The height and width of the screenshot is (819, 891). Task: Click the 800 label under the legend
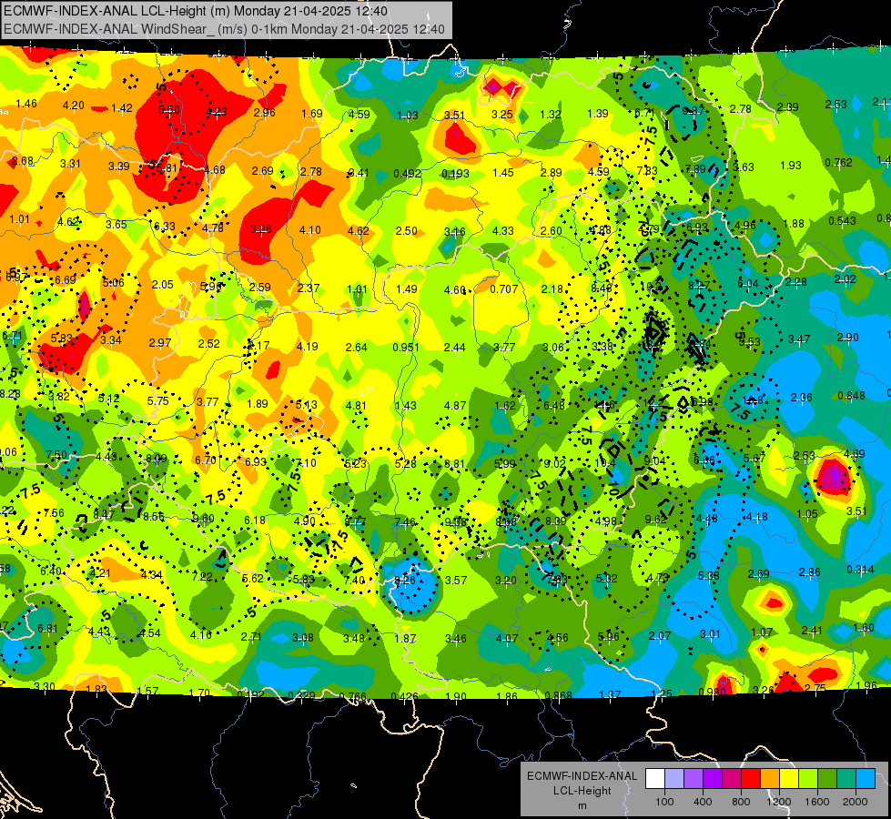pyautogui.click(x=741, y=802)
